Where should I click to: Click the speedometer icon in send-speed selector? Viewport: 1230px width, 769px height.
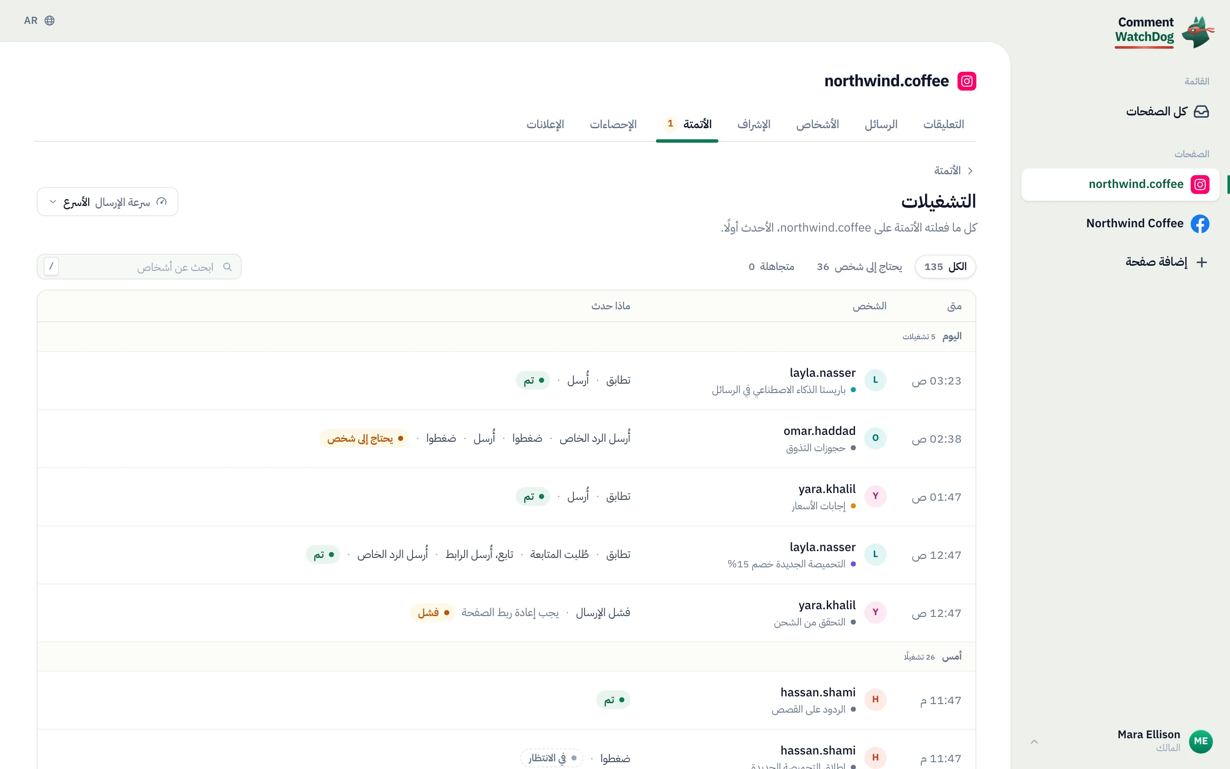[161, 202]
